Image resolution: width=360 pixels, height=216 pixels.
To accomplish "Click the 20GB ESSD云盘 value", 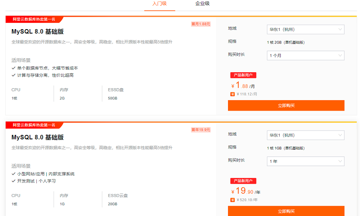I will click(x=112, y=204).
